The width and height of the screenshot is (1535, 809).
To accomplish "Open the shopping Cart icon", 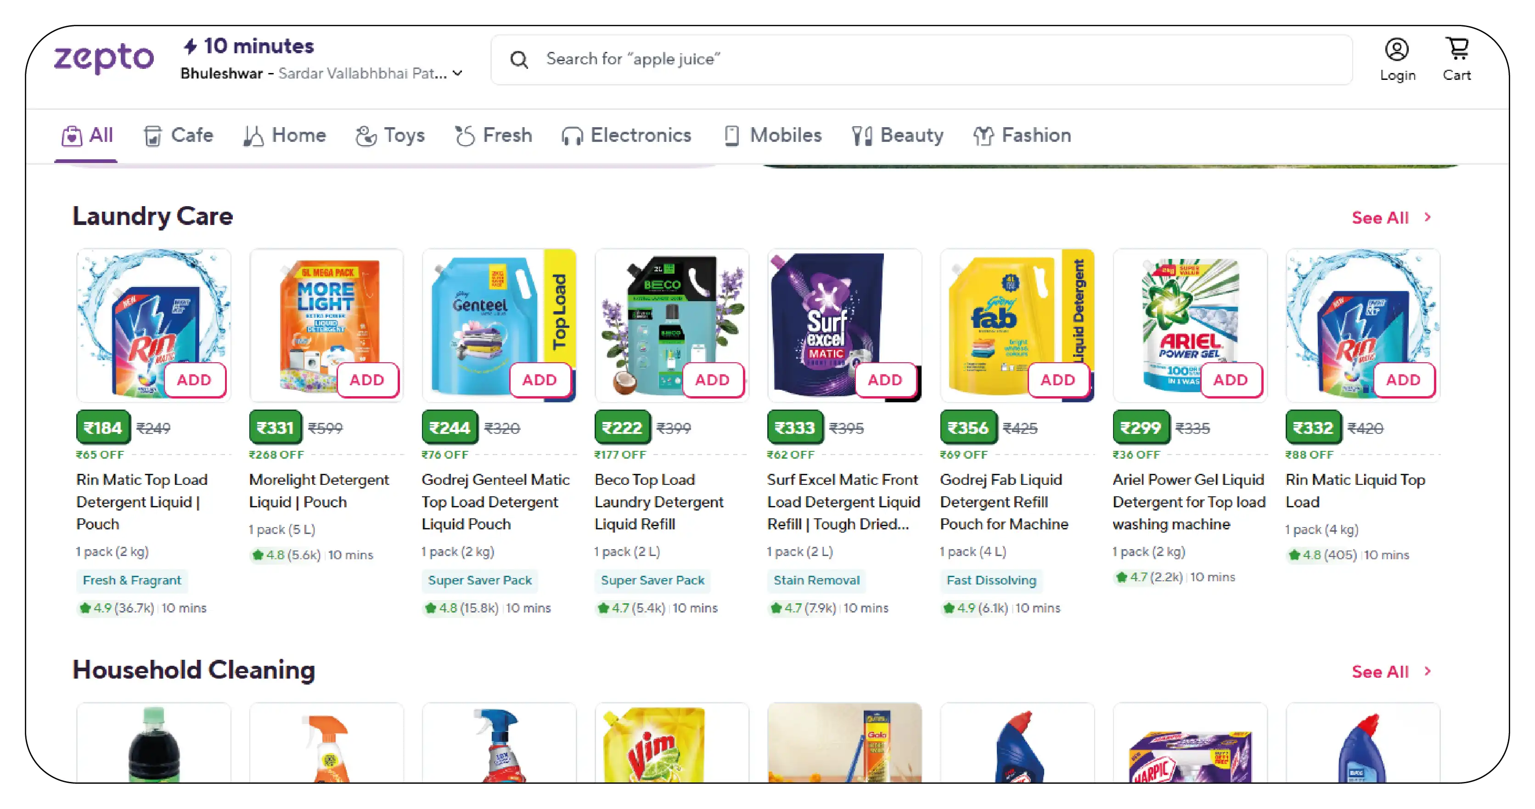I will pos(1457,49).
